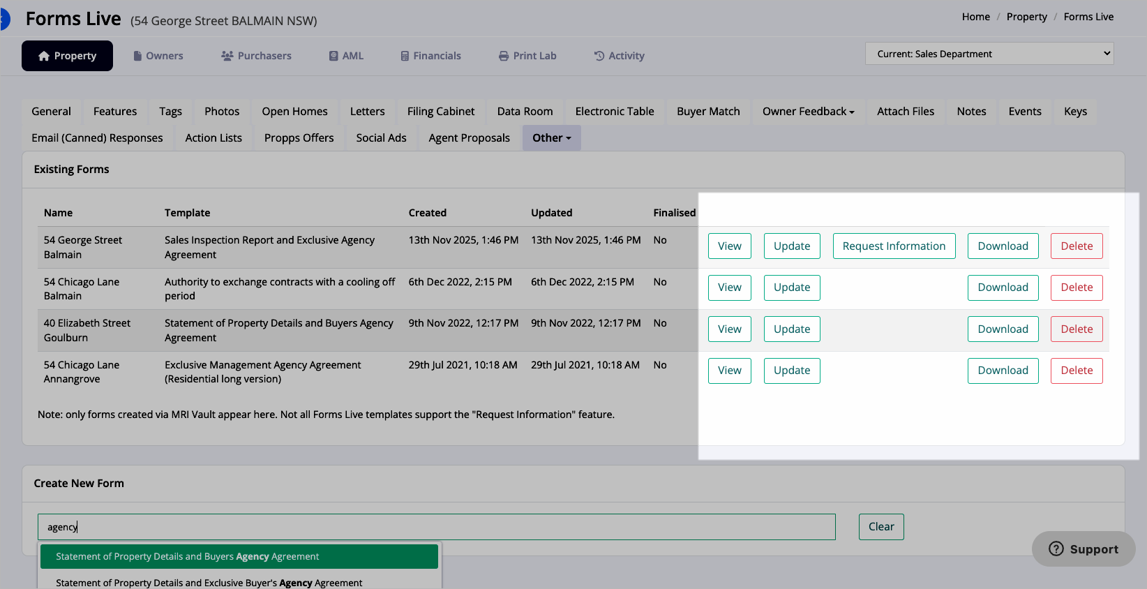Switch to the Attach Files tab
Image resolution: width=1147 pixels, height=589 pixels.
point(906,112)
